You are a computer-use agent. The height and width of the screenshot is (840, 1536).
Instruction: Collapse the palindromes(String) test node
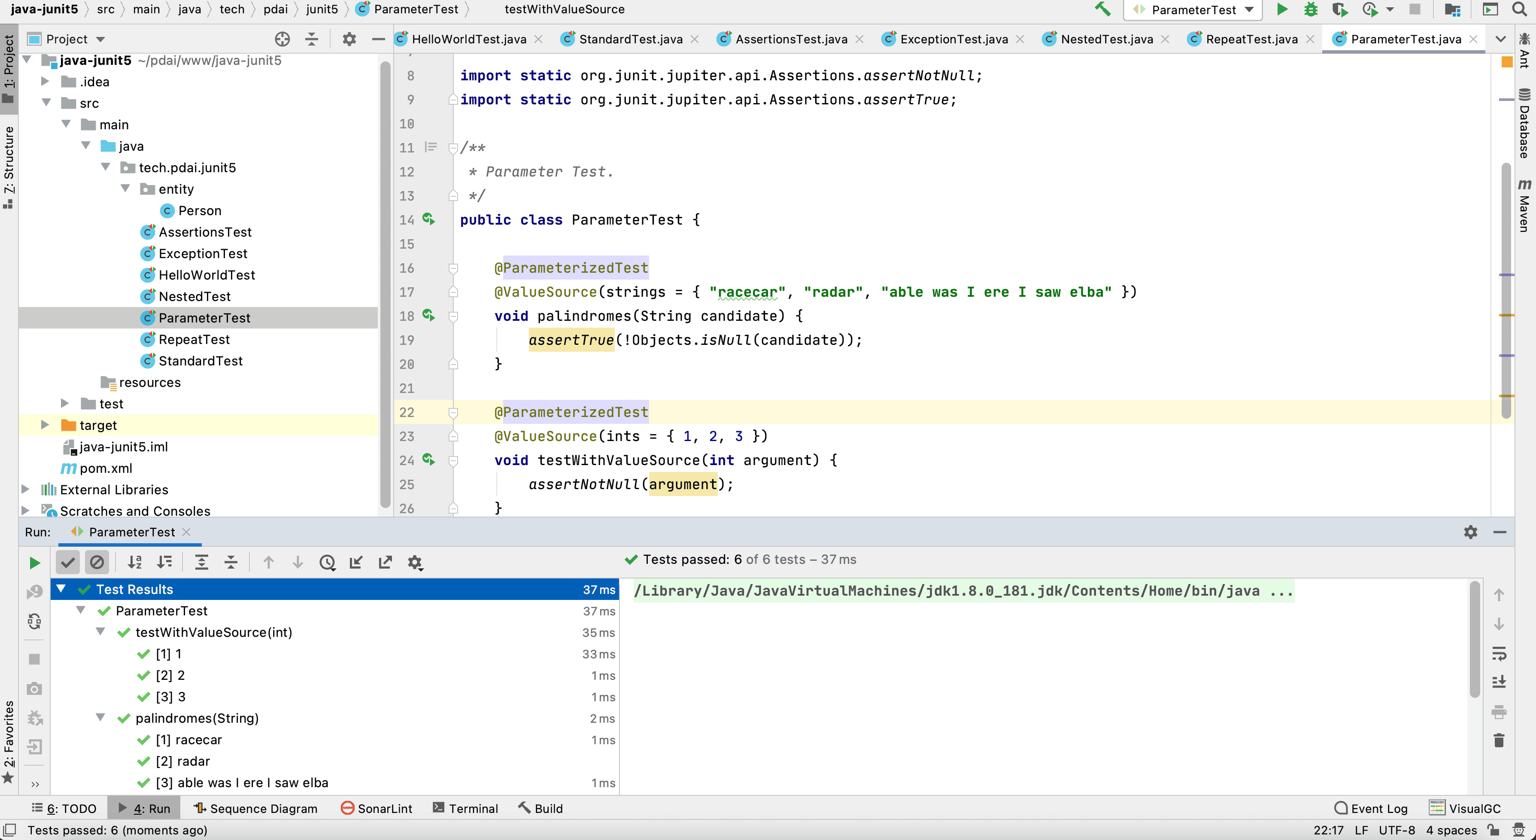coord(100,718)
